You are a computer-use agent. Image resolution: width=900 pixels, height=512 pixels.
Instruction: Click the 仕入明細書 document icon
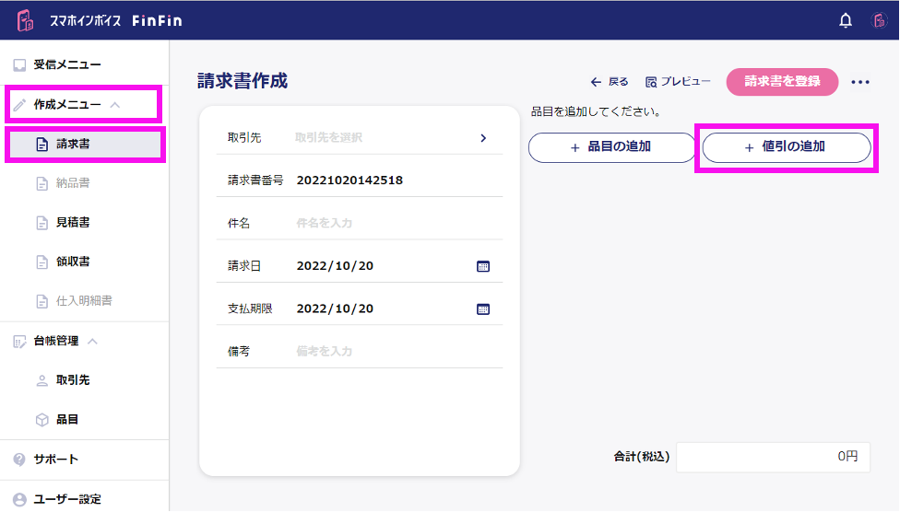click(41, 301)
